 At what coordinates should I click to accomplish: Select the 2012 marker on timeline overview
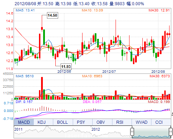point(96,129)
